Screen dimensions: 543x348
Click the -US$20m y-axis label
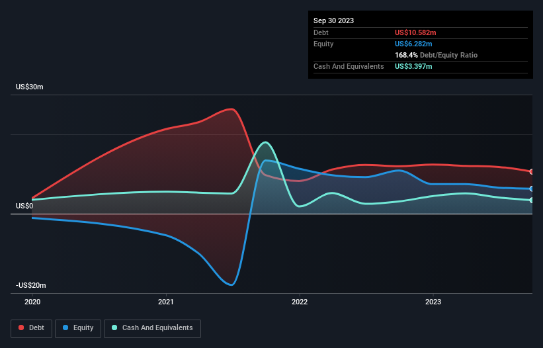coord(31,285)
